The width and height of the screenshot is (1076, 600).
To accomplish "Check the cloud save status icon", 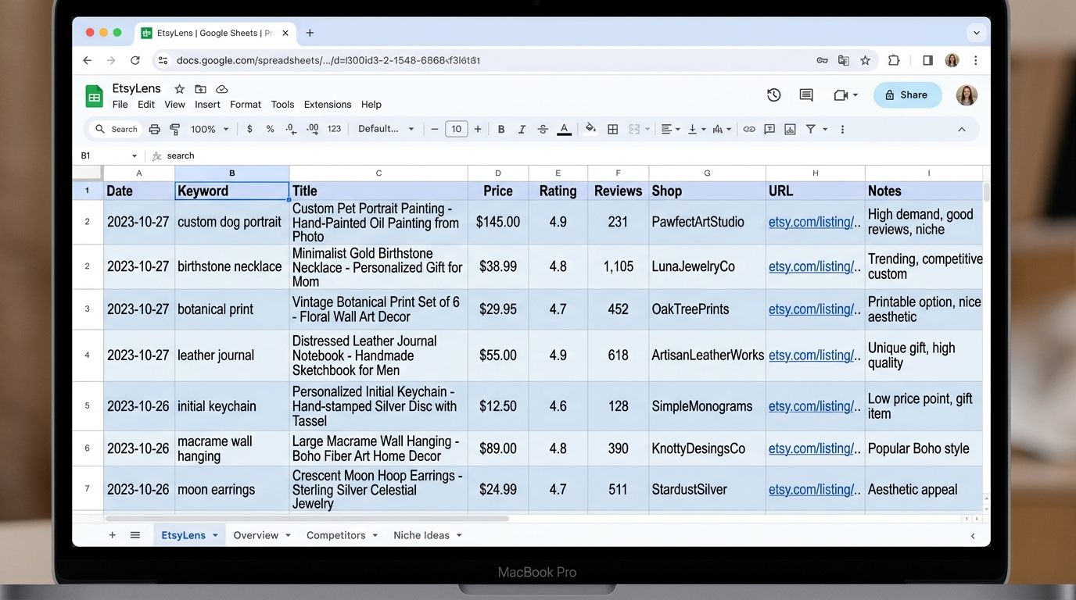I will pyautogui.click(x=222, y=89).
